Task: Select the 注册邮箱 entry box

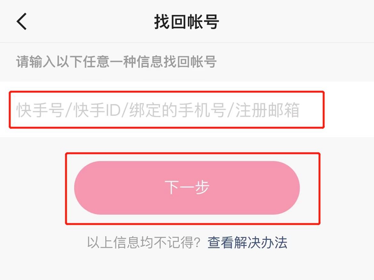Action: (267, 111)
